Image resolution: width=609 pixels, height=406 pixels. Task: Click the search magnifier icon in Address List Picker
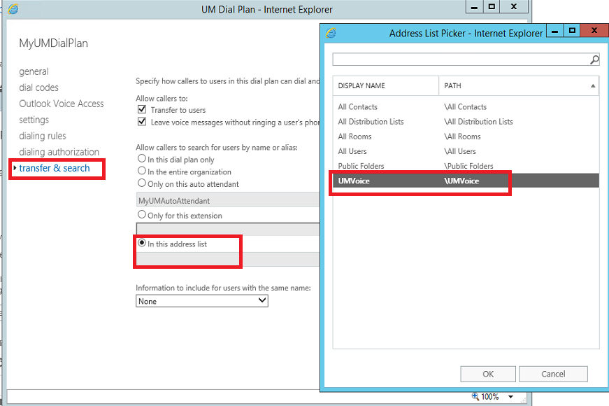(594, 60)
